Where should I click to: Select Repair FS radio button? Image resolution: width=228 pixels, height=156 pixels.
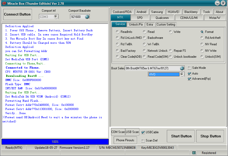pos(171,51)
